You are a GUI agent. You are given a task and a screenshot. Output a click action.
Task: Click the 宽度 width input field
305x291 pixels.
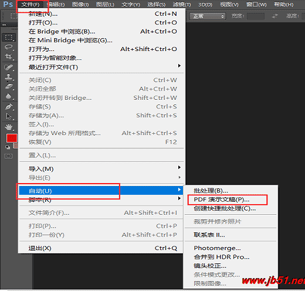click(x=256, y=16)
